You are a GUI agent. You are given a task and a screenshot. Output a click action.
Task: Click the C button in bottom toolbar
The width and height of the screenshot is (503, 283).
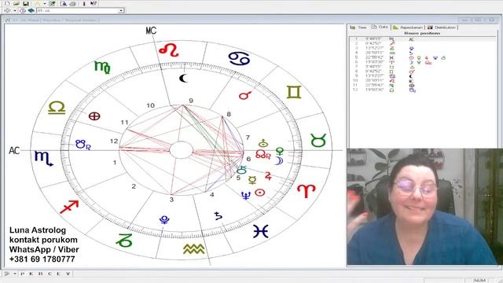[x=50, y=274]
